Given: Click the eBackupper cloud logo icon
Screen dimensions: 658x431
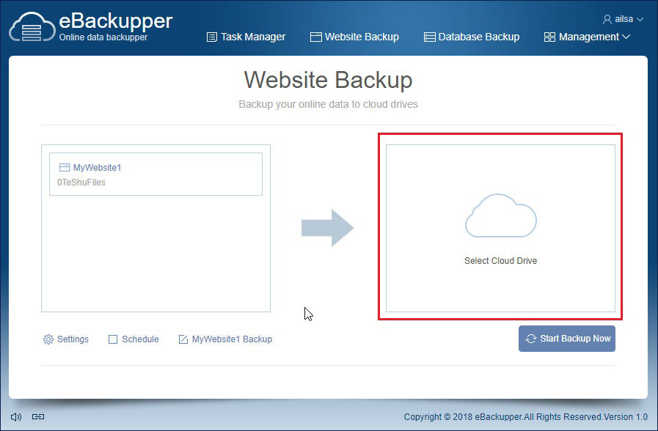Looking at the screenshot, I should click(32, 27).
